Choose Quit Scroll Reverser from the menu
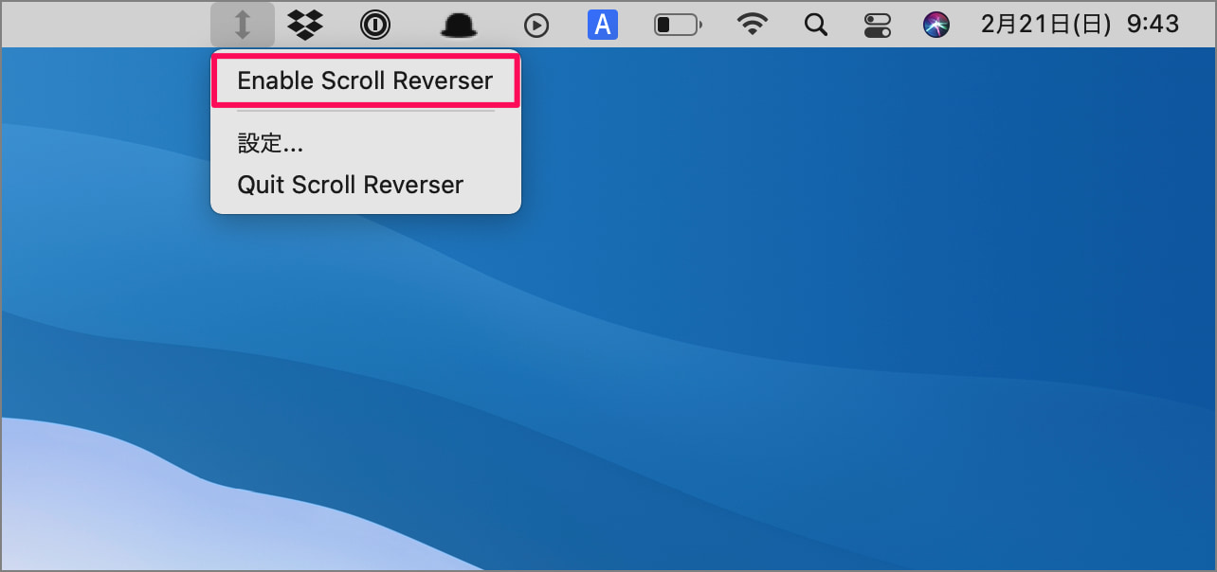1217x572 pixels. click(351, 184)
